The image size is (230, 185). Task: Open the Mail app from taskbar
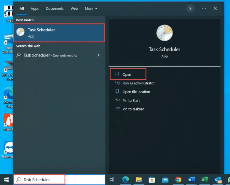pyautogui.click(x=165, y=180)
